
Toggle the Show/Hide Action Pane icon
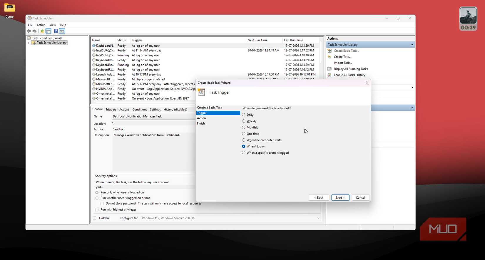tap(62, 31)
